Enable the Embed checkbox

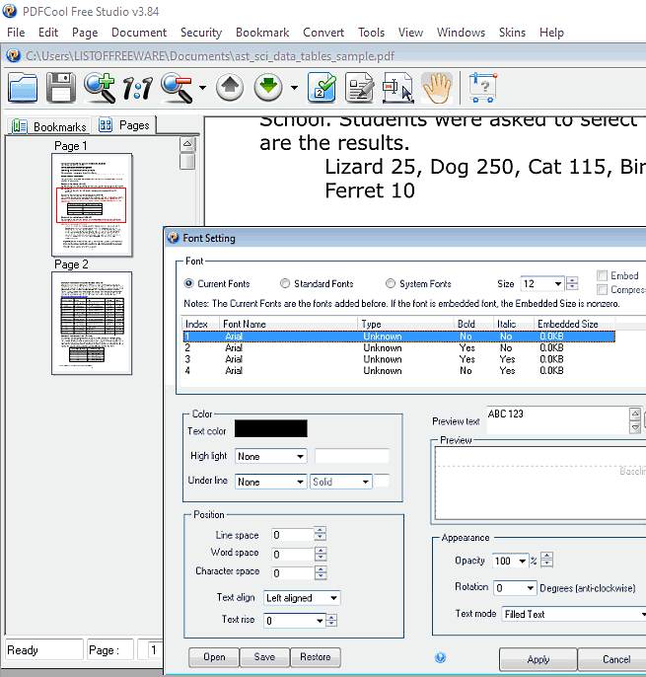602,275
